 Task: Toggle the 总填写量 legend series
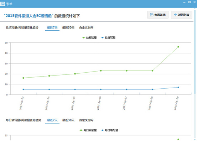click(108, 37)
